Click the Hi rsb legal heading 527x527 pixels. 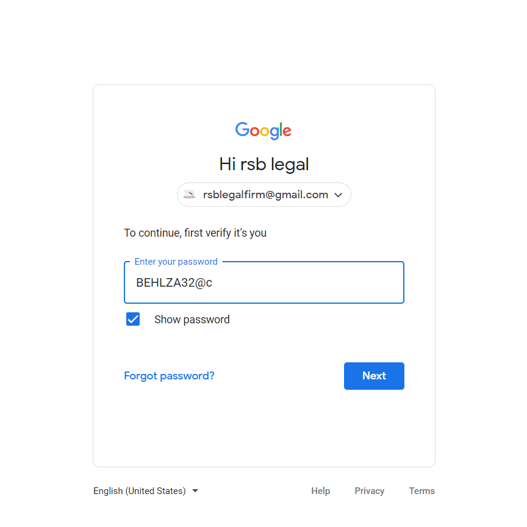point(263,164)
